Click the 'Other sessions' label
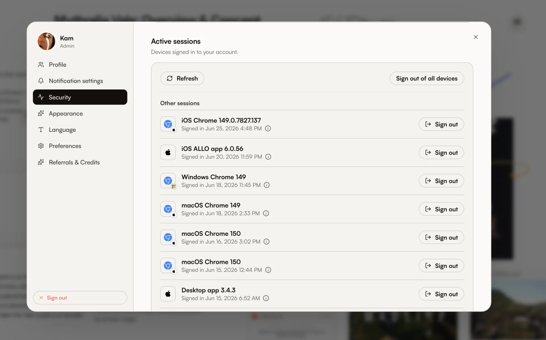Screen dimensions: 546x340 180,103
